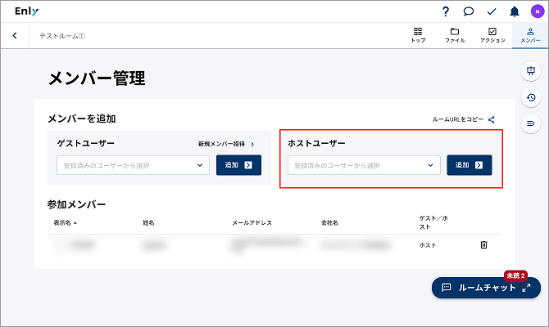
Task: Switch to the トップ tab
Action: coord(418,35)
